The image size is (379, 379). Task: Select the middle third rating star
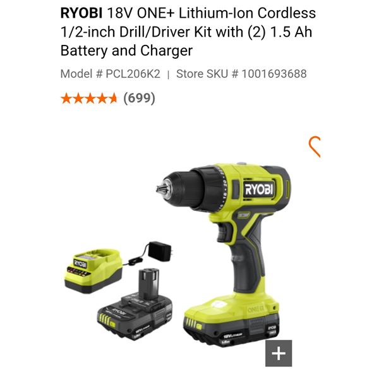[x=89, y=99]
